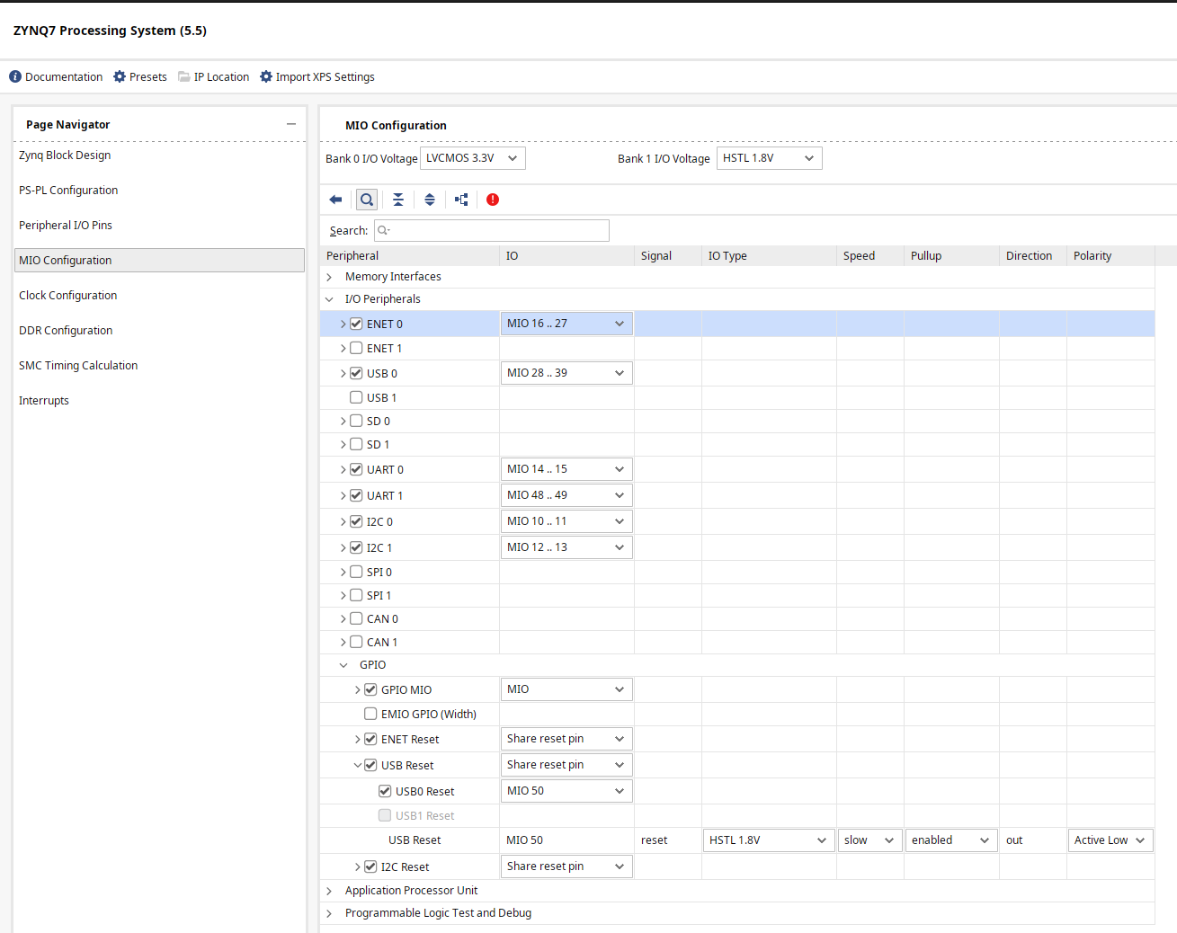This screenshot has width=1177, height=933.
Task: Click the Collapse All toolbar icon
Action: tap(398, 200)
